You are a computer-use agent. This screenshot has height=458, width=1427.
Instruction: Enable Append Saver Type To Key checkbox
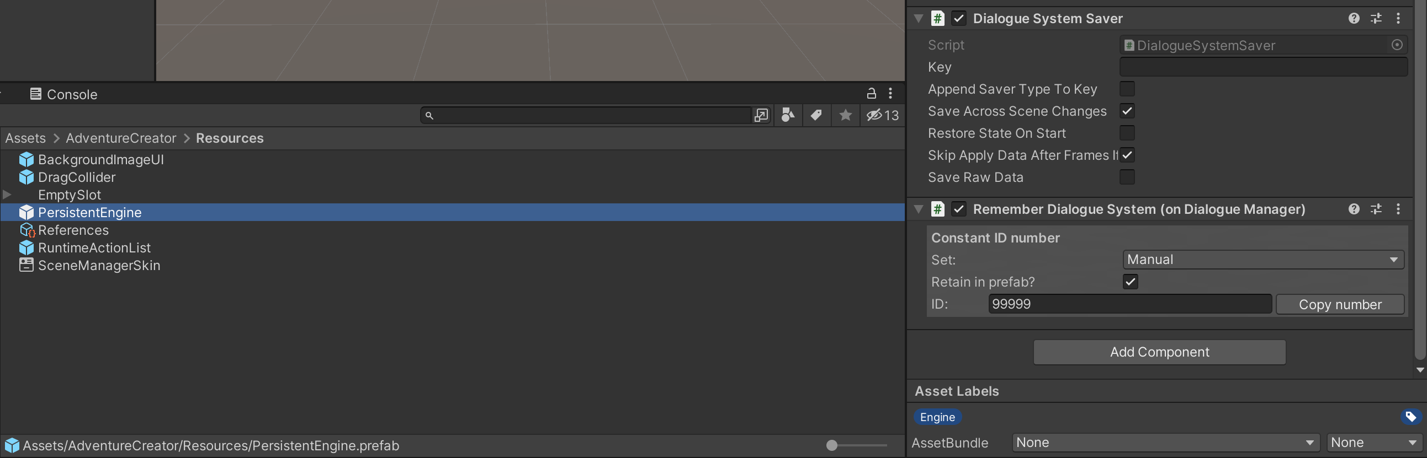click(1127, 89)
